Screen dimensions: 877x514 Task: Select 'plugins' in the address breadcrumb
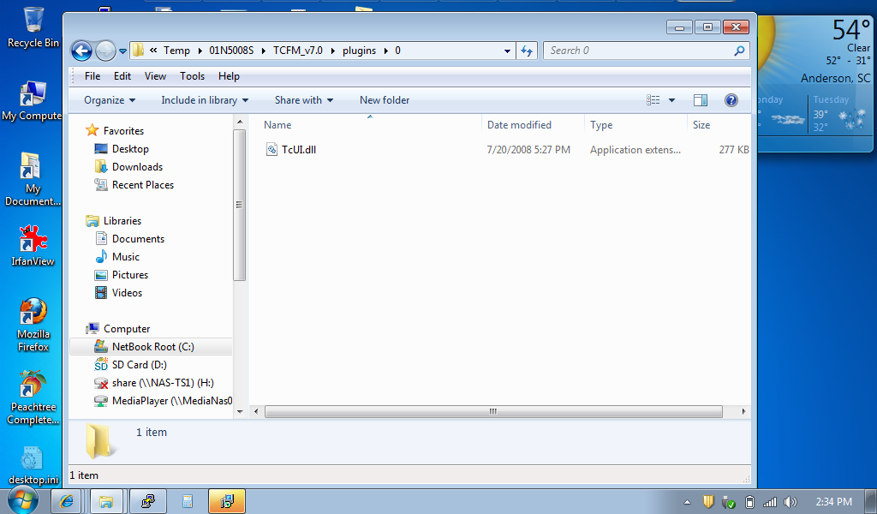point(359,51)
